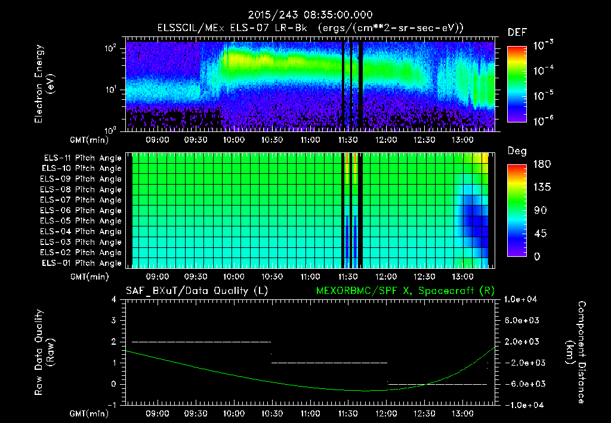Screen dimensions: 611x423
Task: Click the 10^1 energy axis tick label
Action: (x=110, y=90)
